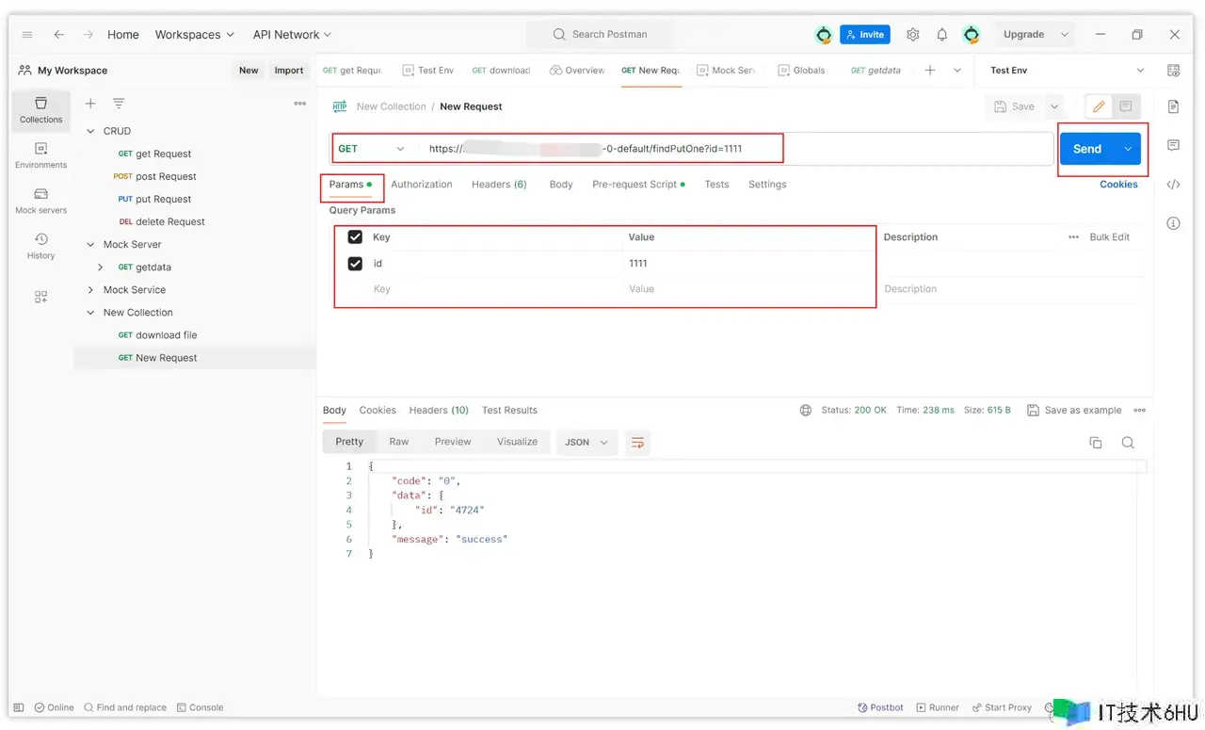Click the blue Send button

[x=1087, y=149]
